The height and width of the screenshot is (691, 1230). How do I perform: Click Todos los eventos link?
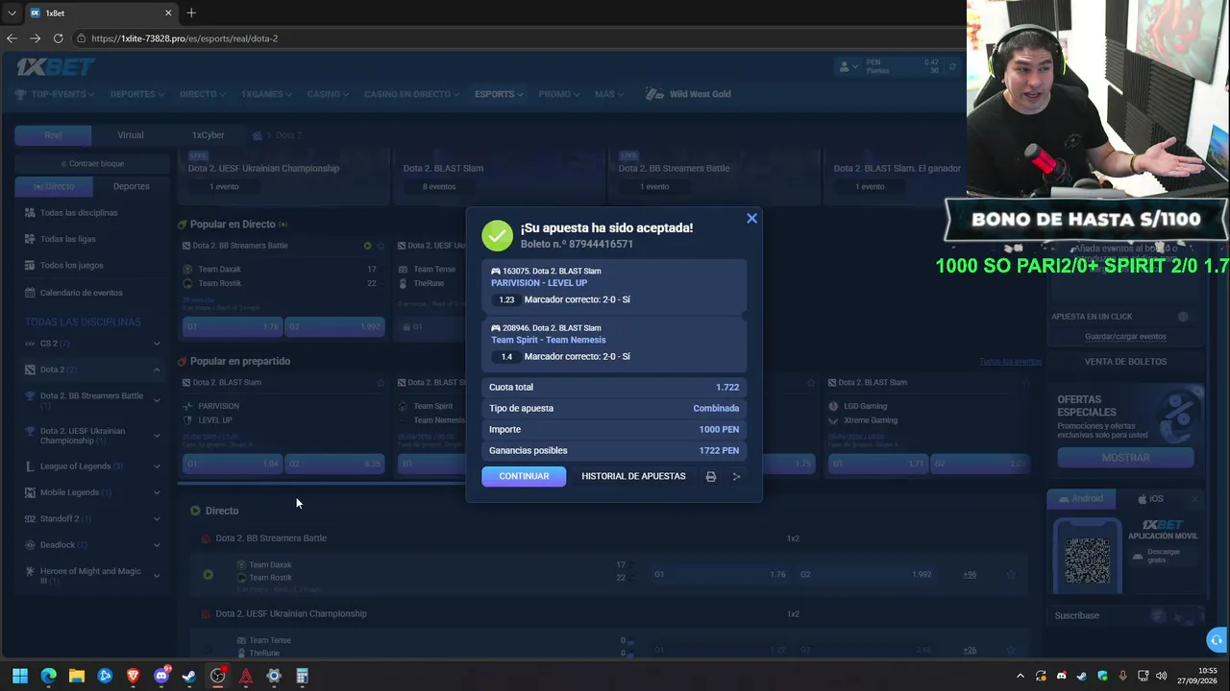1010,362
